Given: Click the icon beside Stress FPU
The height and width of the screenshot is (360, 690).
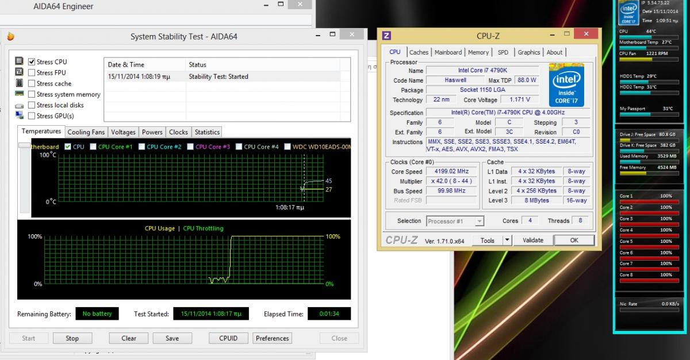Looking at the screenshot, I should (19, 72).
